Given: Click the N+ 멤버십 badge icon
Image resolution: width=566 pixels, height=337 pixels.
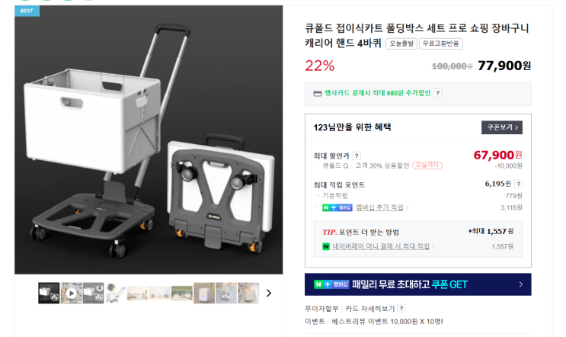Looking at the screenshot, I should [337, 207].
